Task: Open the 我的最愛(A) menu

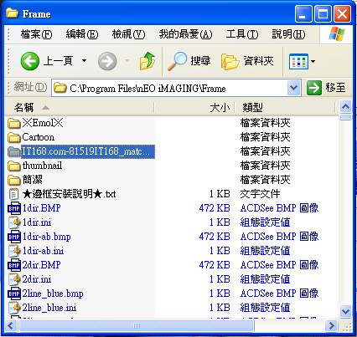Action: point(186,34)
